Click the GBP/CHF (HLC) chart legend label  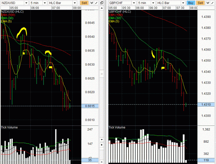[120, 12]
